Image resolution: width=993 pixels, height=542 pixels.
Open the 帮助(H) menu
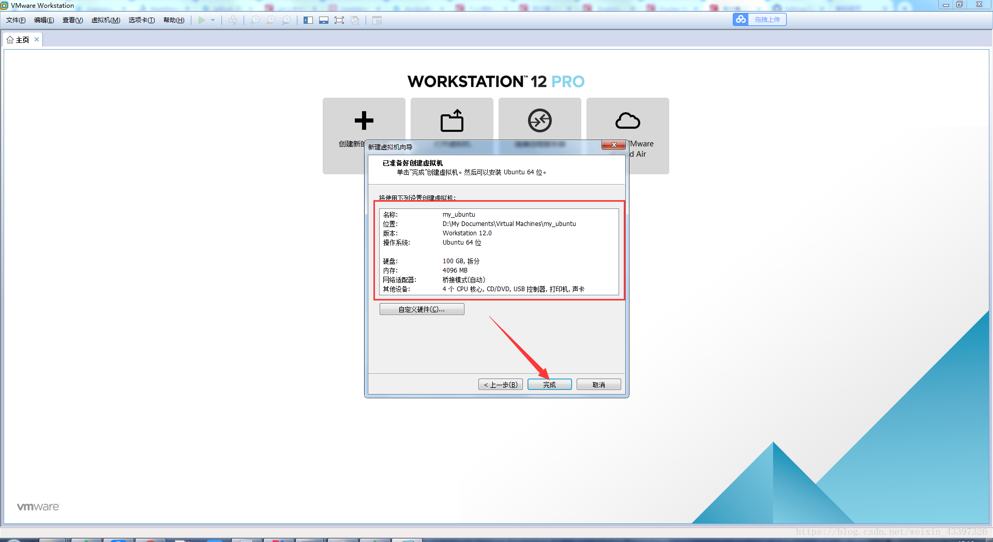pyautogui.click(x=174, y=20)
